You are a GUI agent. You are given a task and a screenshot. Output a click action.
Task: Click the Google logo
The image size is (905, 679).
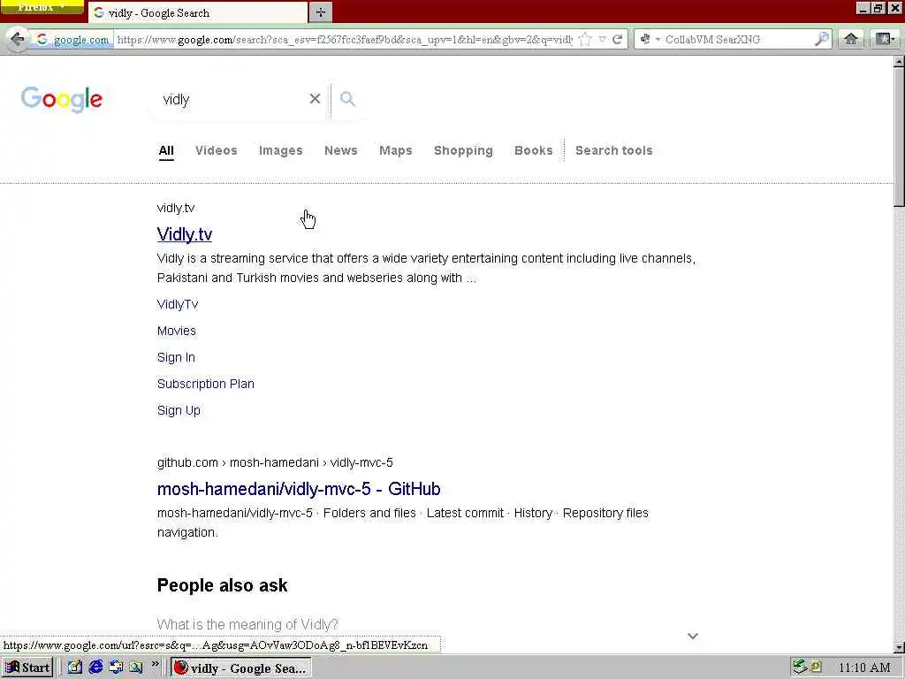[61, 99]
